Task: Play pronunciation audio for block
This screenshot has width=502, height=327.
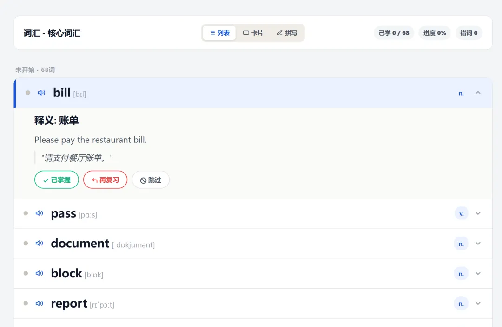Action: (40, 273)
